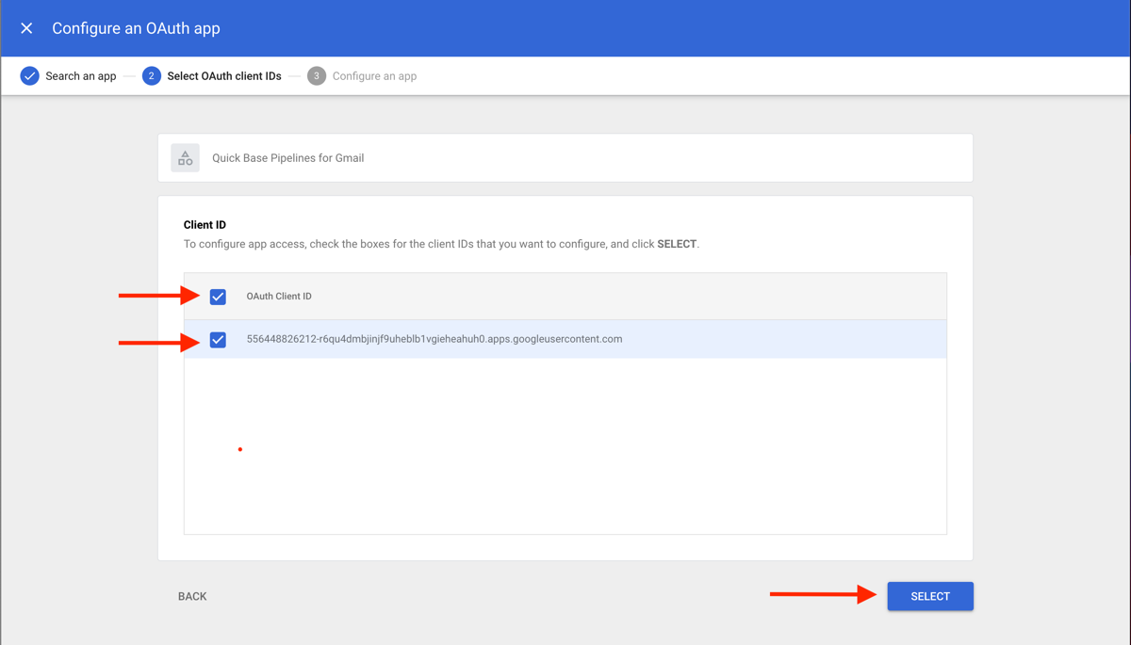
Task: Toggle the OAuth Client ID header checkbox
Action: pyautogui.click(x=218, y=297)
